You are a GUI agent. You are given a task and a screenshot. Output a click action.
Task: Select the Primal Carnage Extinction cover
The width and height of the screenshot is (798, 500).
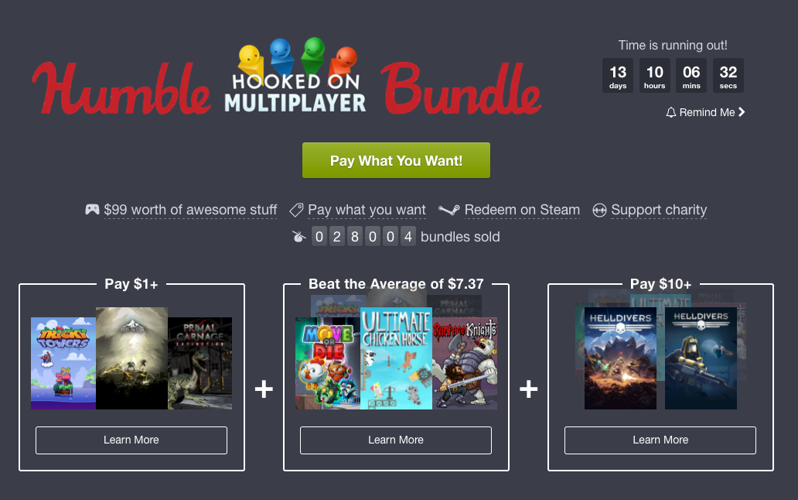tap(200, 363)
